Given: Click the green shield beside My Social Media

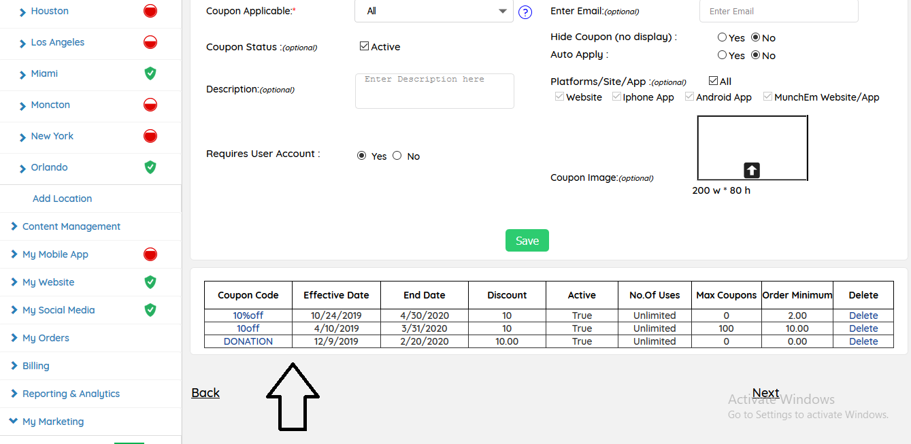Looking at the screenshot, I should [x=150, y=310].
